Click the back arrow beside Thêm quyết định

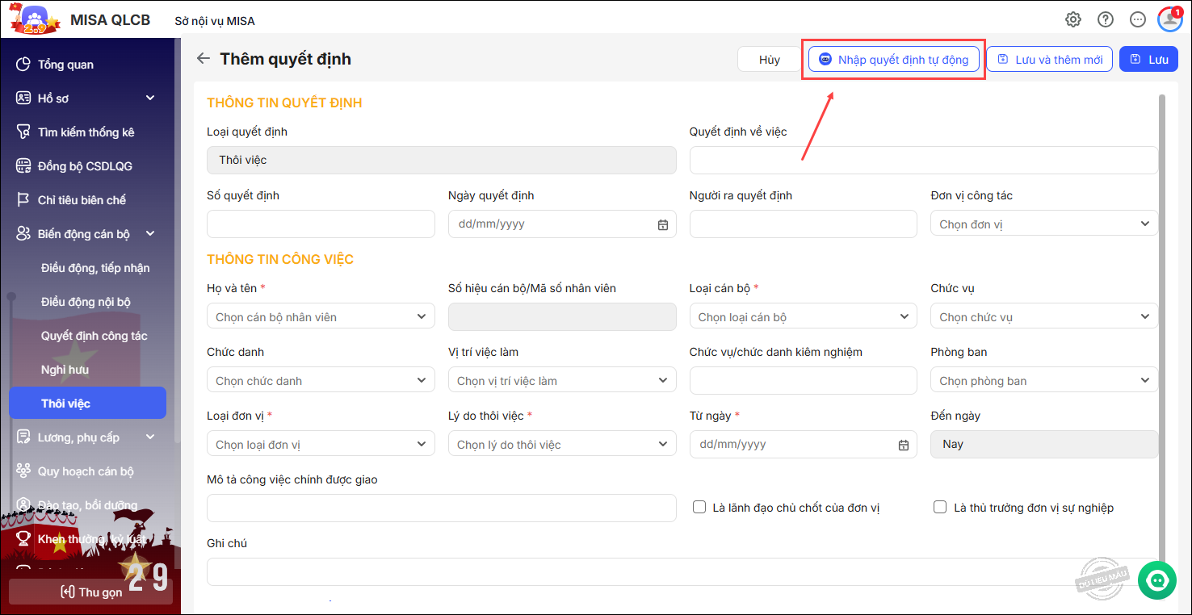204,59
